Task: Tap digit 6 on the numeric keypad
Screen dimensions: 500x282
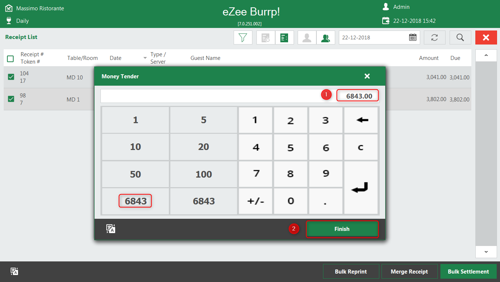Action: (x=326, y=147)
